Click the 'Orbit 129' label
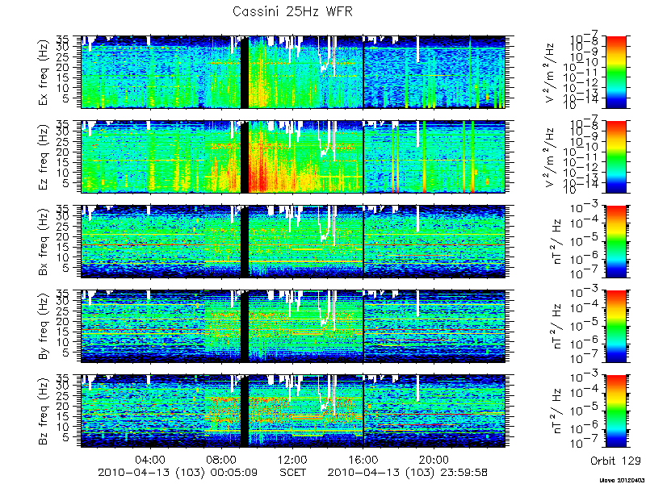Viewport: 646px width, 484px height. pyautogui.click(x=615, y=460)
